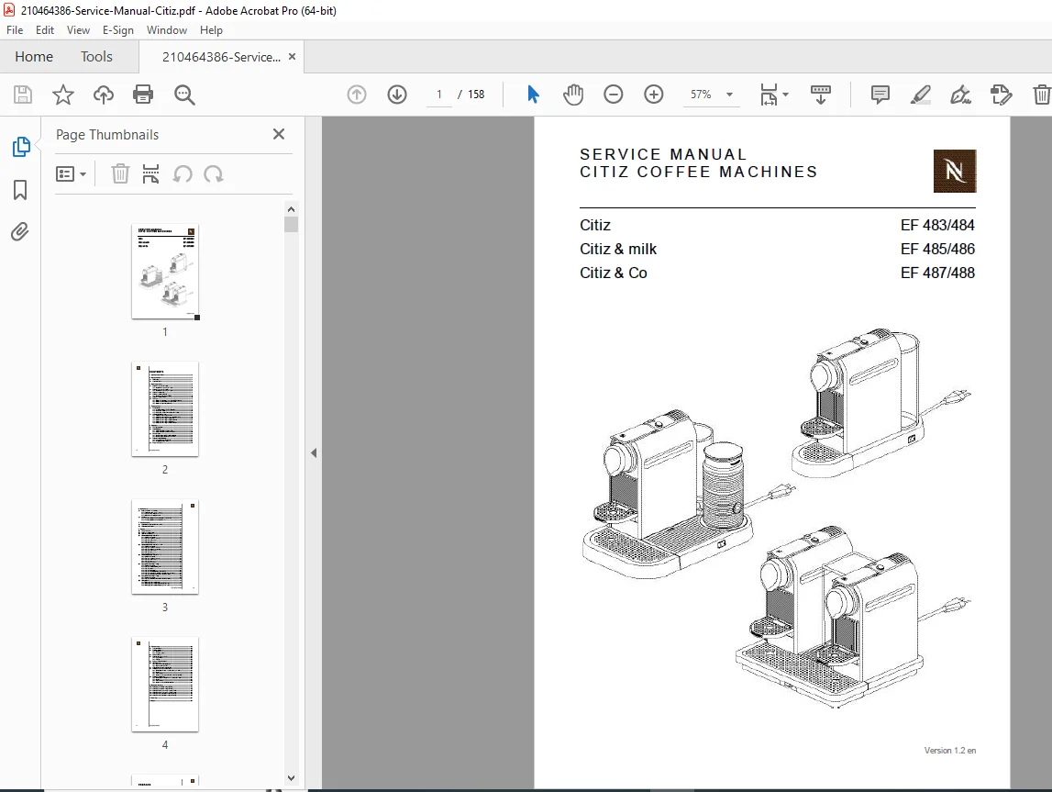The height and width of the screenshot is (792, 1052).
Task: Open the Edit menu
Action: click(x=45, y=30)
